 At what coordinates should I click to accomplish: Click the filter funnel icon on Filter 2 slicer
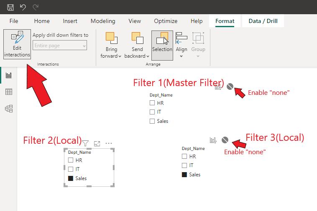pos(85,143)
